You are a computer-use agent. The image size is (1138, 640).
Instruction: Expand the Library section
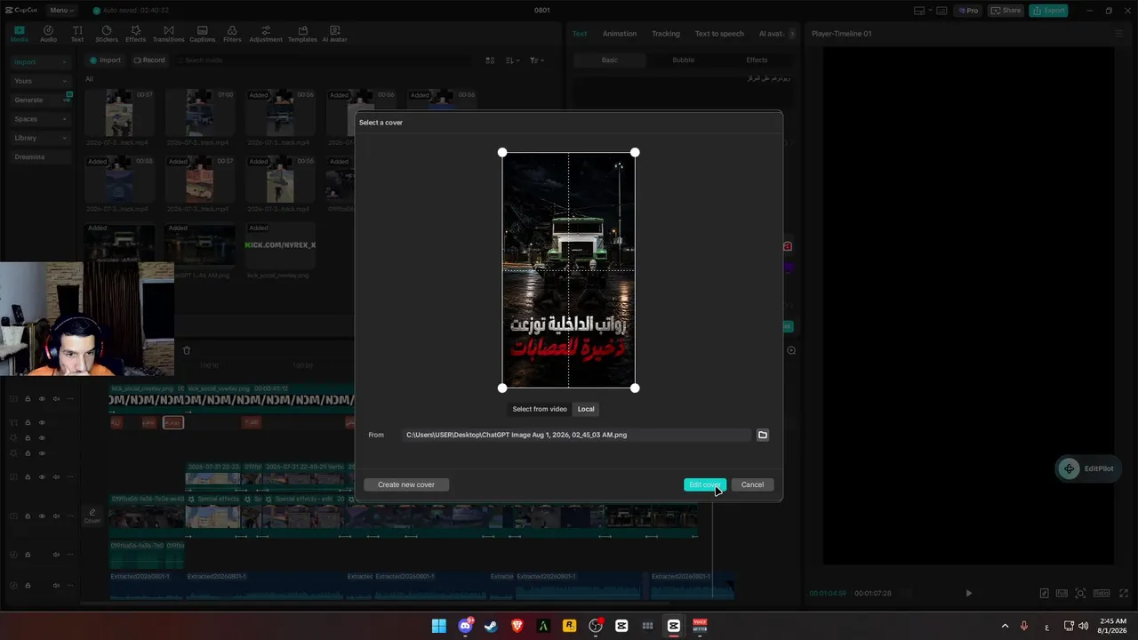click(40, 138)
